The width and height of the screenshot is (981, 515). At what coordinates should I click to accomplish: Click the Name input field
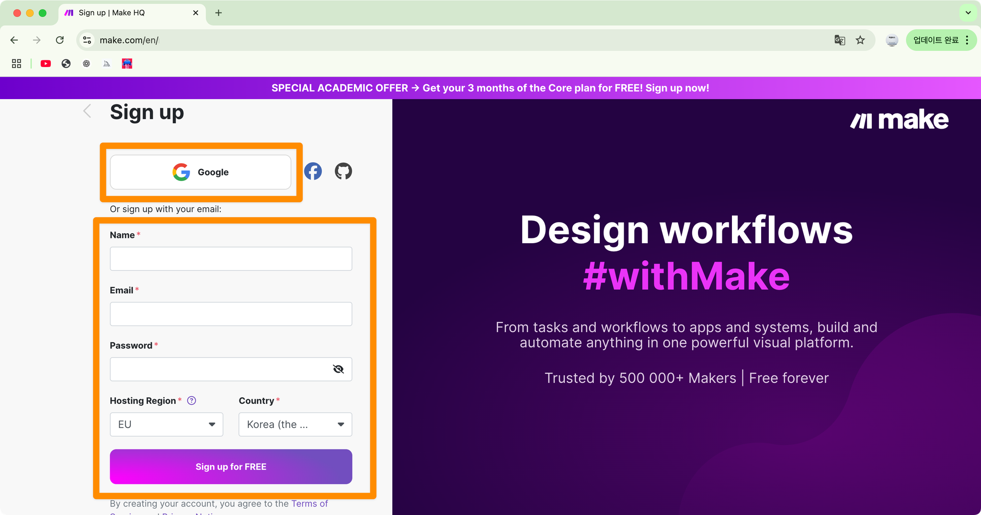(231, 259)
